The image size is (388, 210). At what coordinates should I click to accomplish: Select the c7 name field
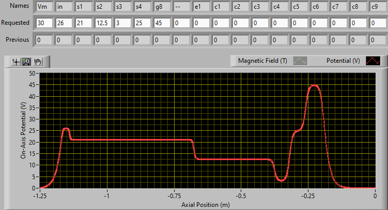(x=339, y=7)
